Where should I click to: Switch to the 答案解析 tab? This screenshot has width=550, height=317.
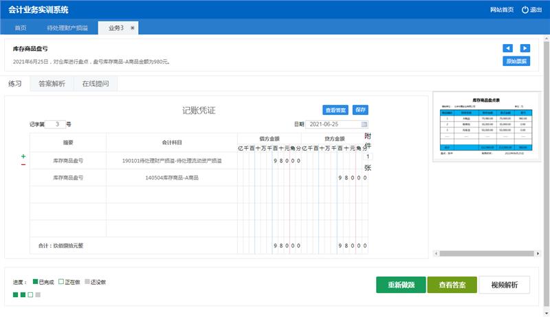[x=52, y=84]
